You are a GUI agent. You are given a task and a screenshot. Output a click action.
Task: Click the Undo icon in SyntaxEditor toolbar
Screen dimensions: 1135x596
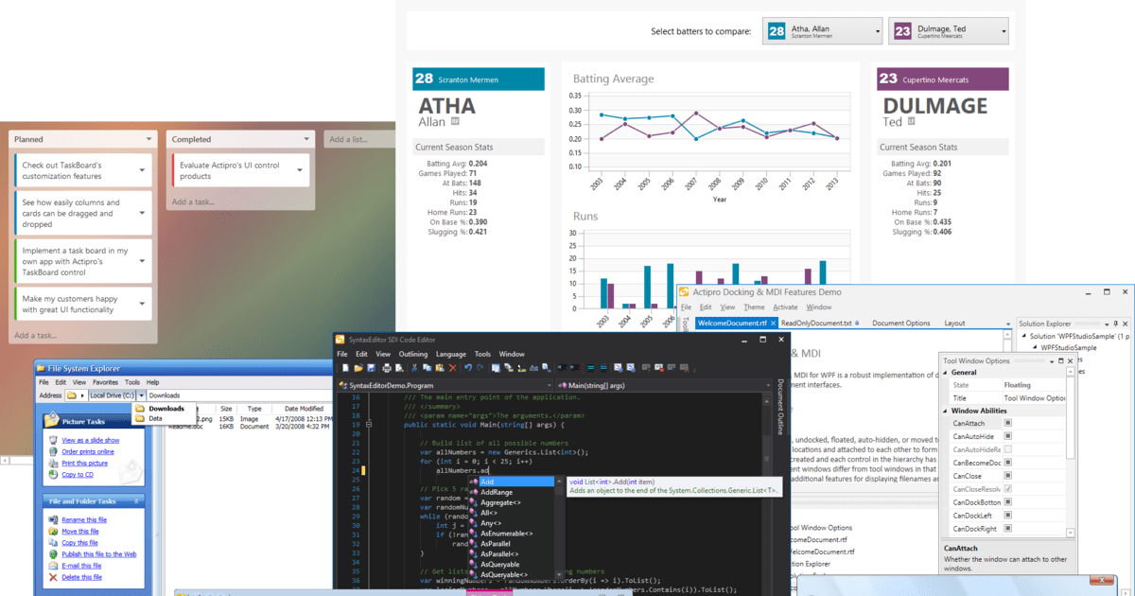point(467,368)
